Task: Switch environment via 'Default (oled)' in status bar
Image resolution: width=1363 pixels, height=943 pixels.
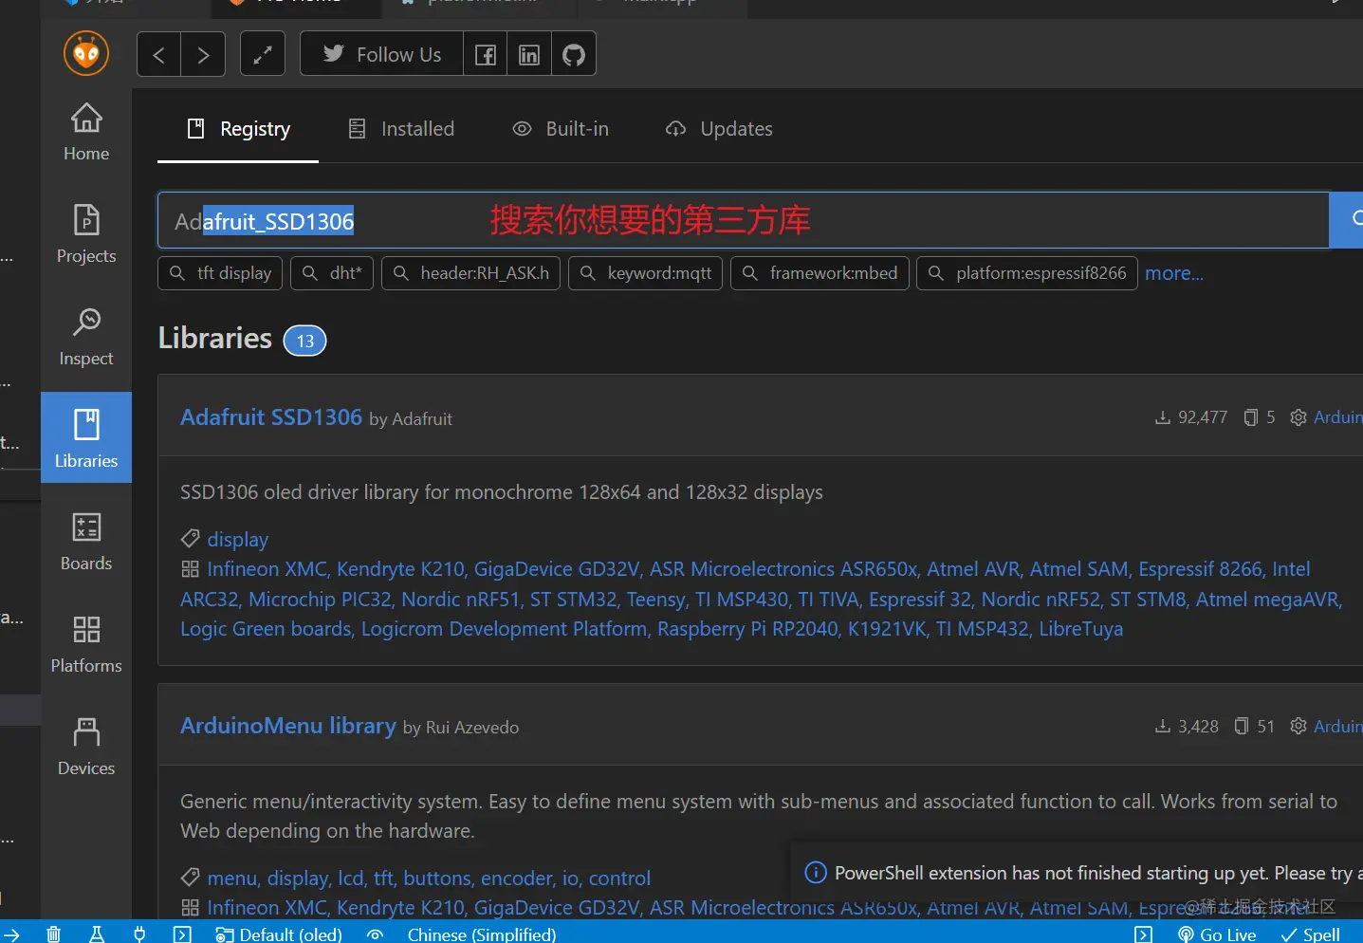Action: [x=279, y=934]
